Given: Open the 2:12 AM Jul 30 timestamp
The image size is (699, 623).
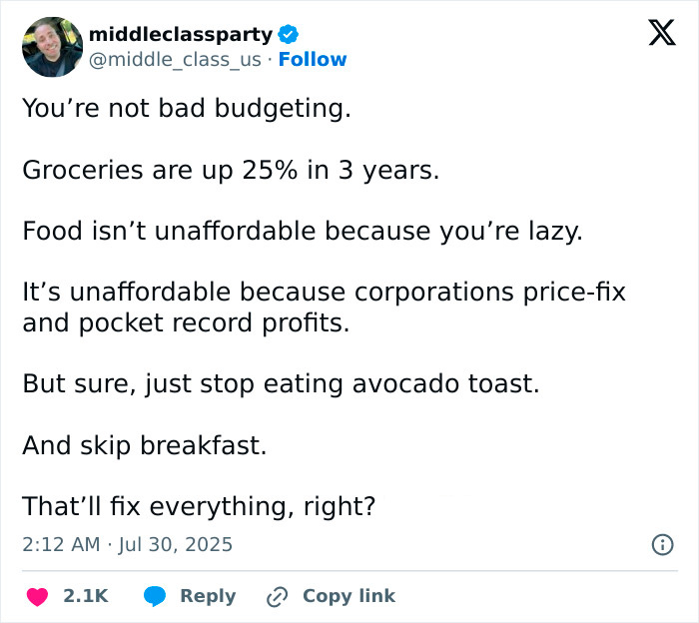Looking at the screenshot, I should tap(127, 544).
